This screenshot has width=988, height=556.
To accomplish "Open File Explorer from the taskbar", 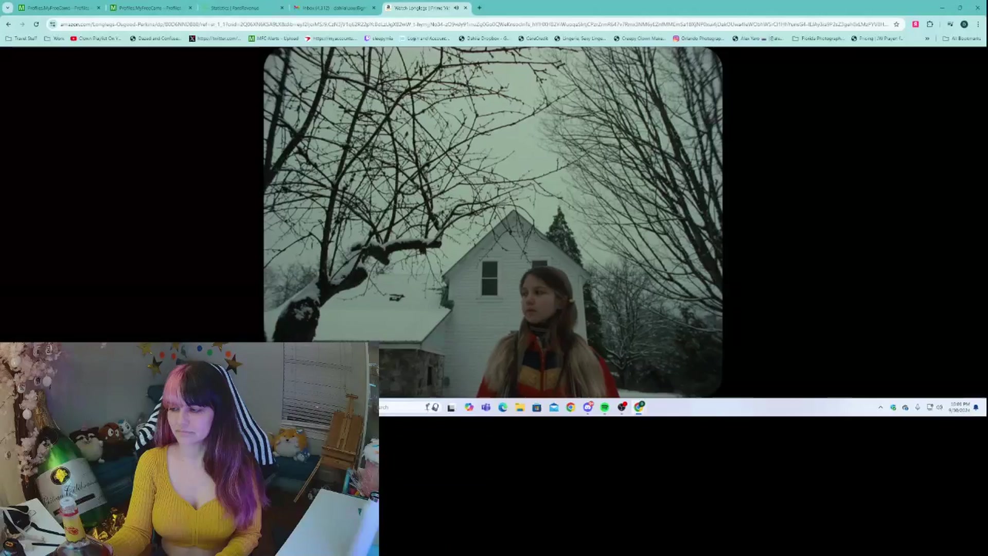I will coord(520,407).
